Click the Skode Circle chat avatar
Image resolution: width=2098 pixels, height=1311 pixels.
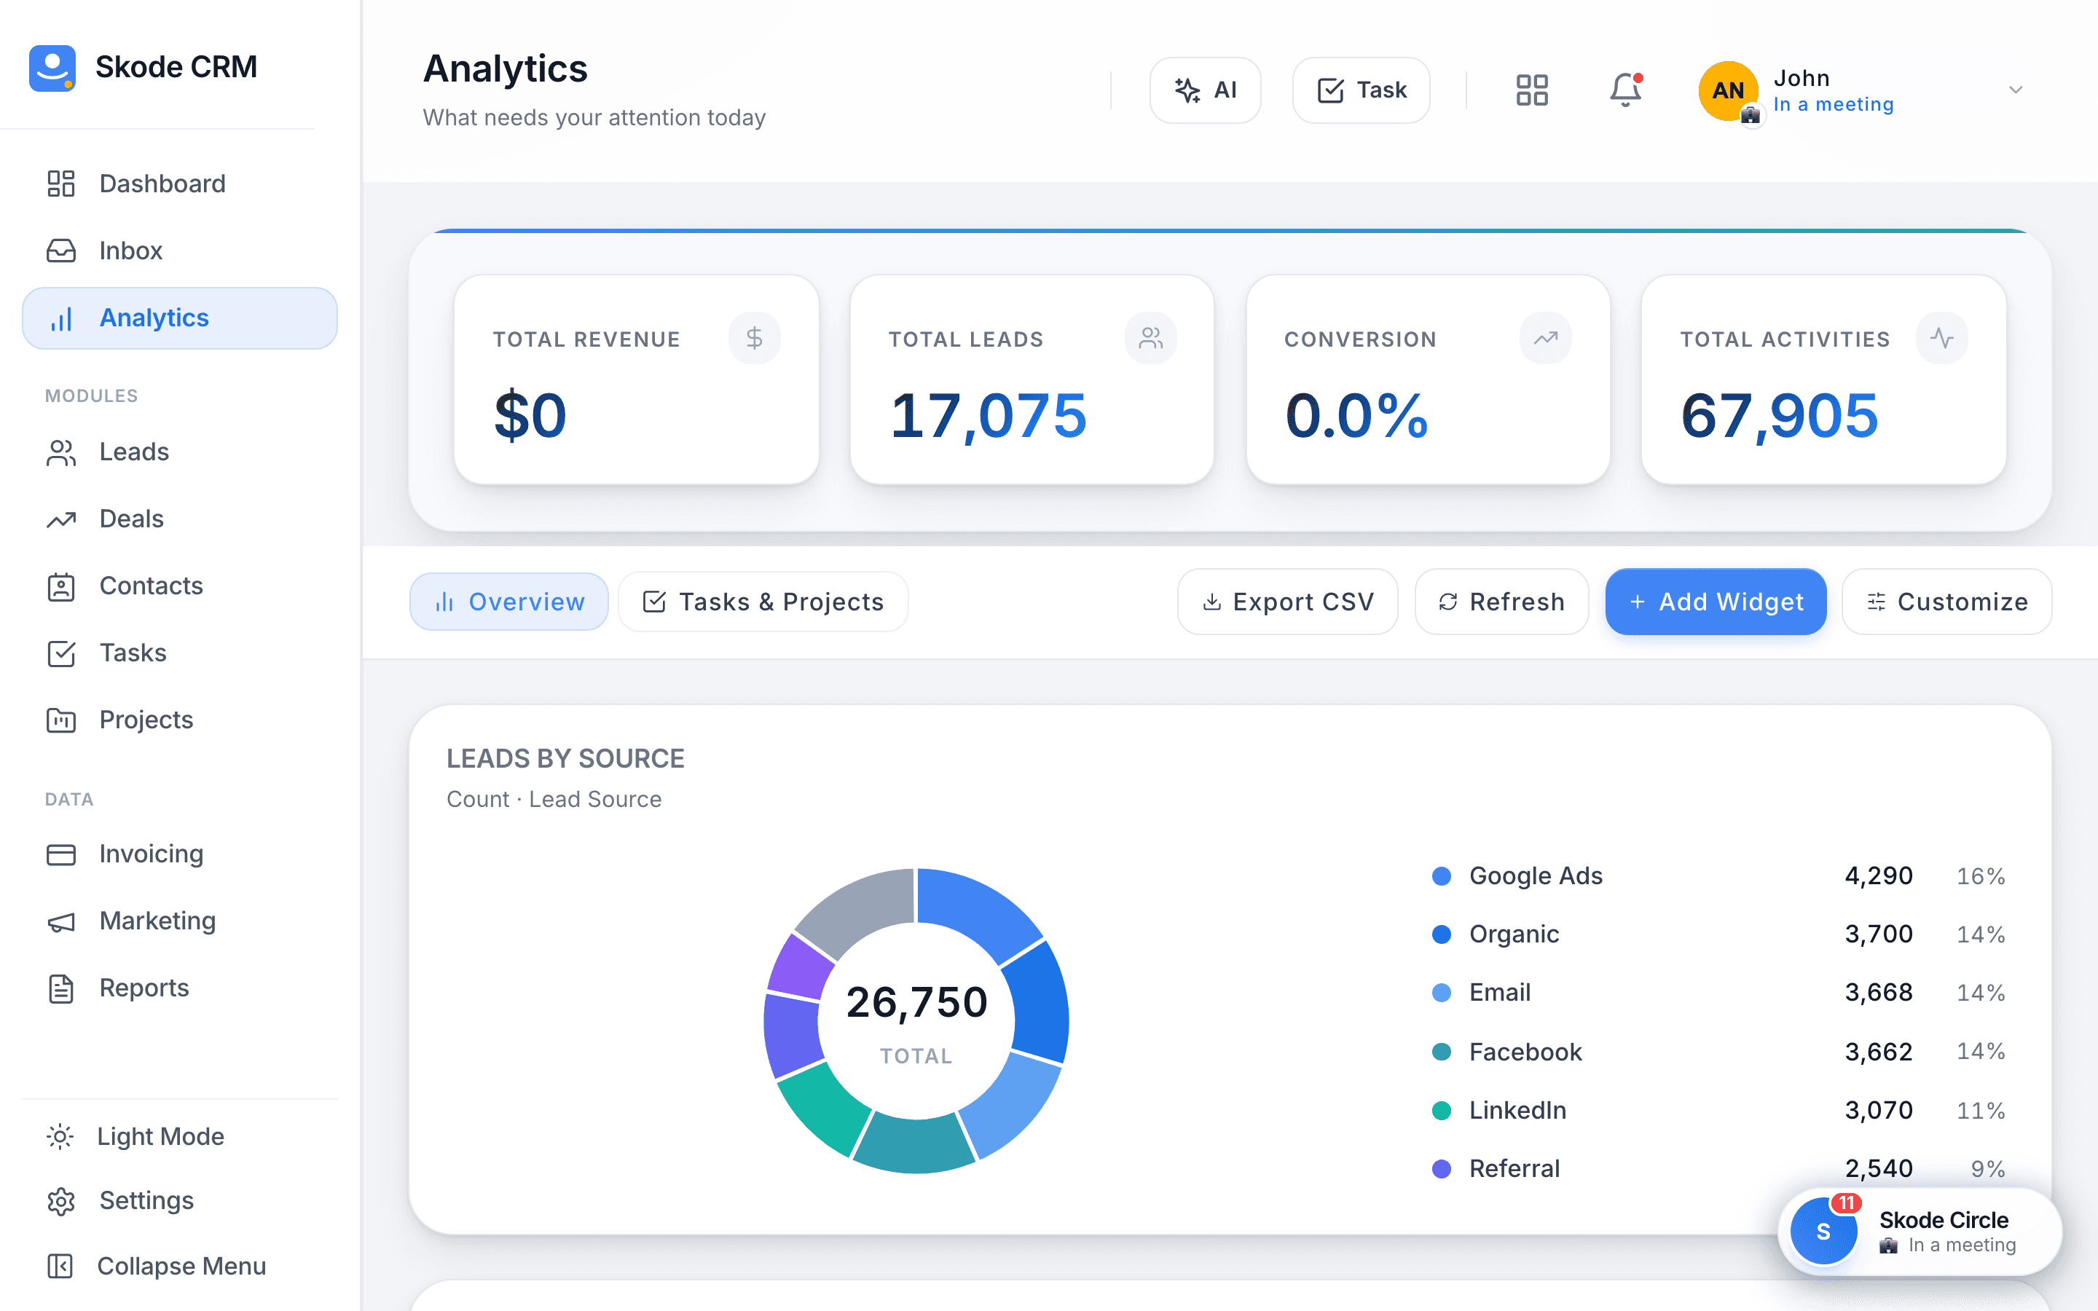point(1823,1231)
